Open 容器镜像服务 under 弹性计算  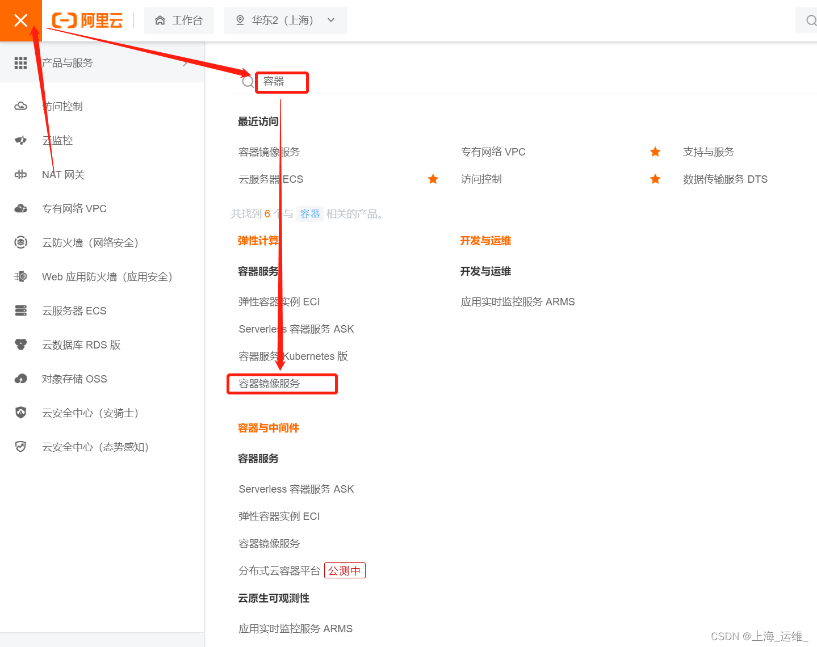269,384
